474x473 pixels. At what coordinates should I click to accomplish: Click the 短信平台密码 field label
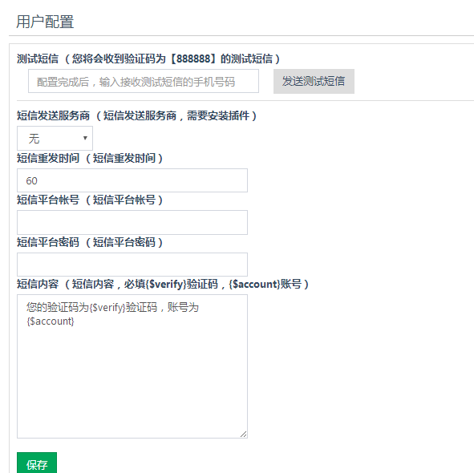(x=90, y=242)
